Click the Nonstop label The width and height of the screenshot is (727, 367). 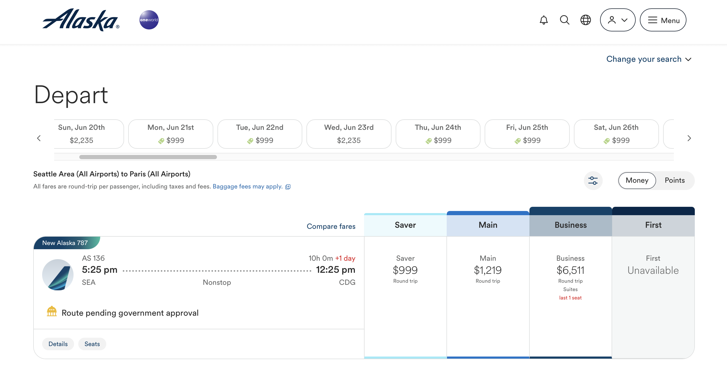[x=217, y=282]
